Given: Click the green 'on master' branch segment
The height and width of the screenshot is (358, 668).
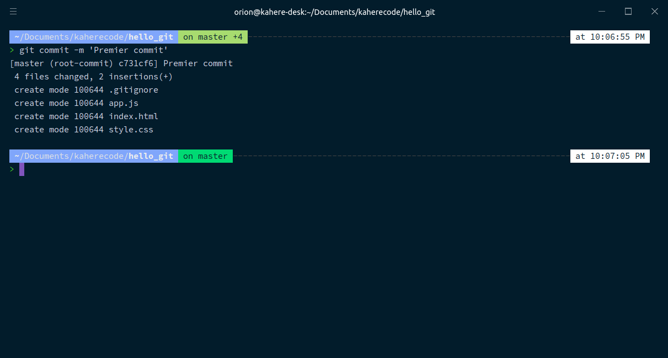Looking at the screenshot, I should click(205, 156).
